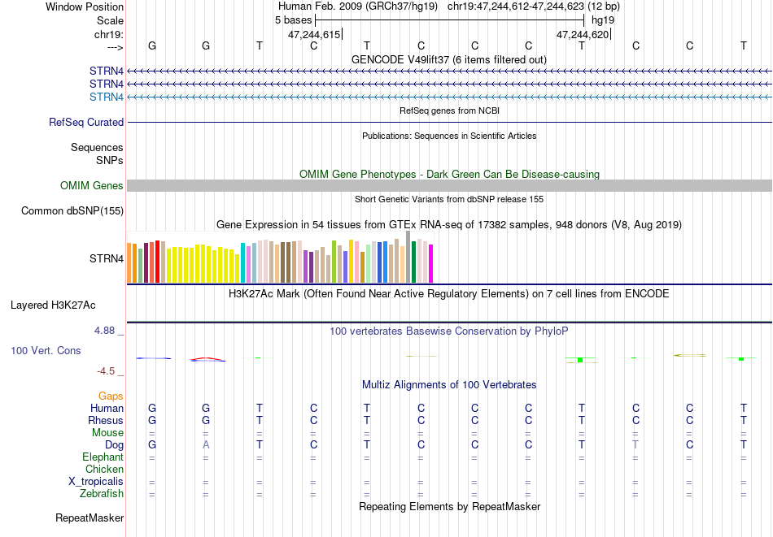Select the Dog alignment row label
773x537 pixels.
(114, 445)
